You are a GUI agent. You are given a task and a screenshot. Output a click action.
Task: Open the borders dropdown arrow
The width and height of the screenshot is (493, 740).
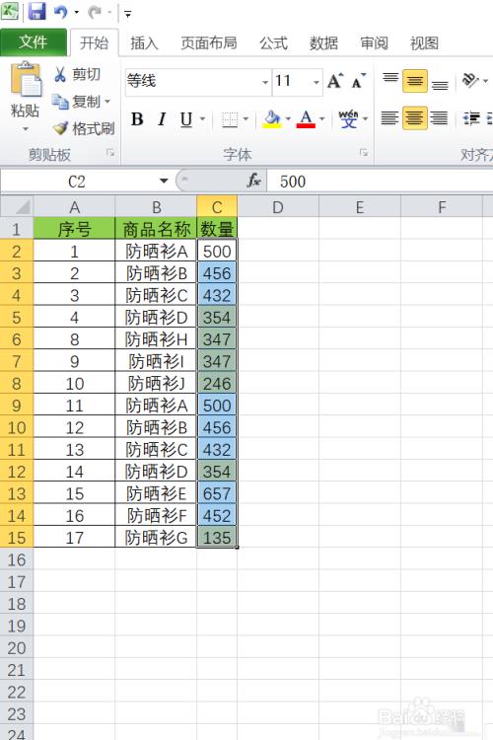coord(246,119)
